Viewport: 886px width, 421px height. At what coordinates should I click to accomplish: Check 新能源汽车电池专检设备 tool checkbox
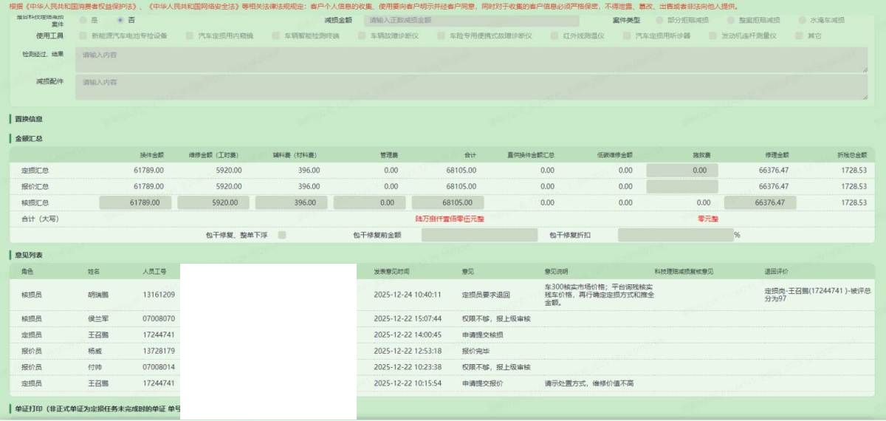(83, 35)
